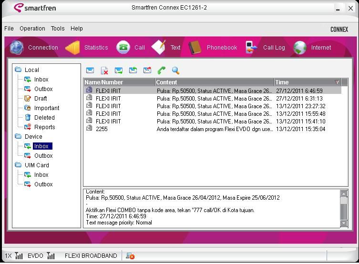Open the Tools menu
Viewport: 359px width, 264px height.
pyautogui.click(x=58, y=29)
